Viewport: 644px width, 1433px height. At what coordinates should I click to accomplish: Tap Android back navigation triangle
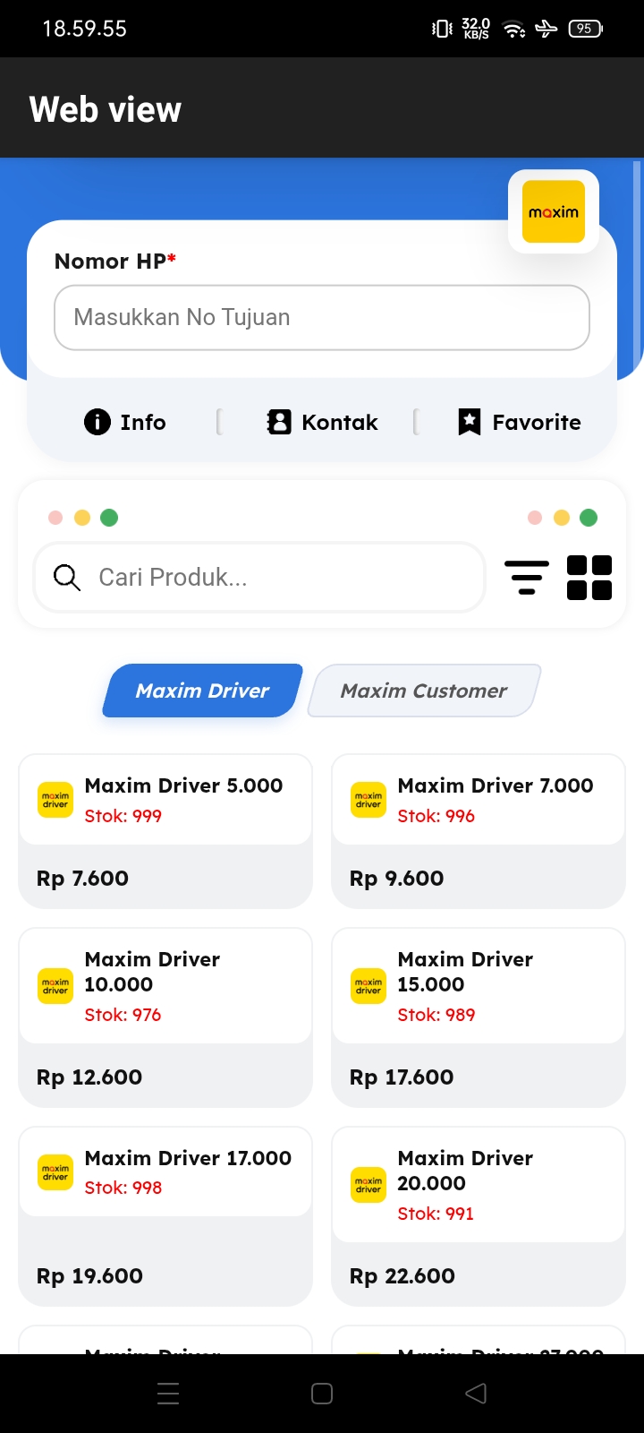pyautogui.click(x=476, y=1394)
